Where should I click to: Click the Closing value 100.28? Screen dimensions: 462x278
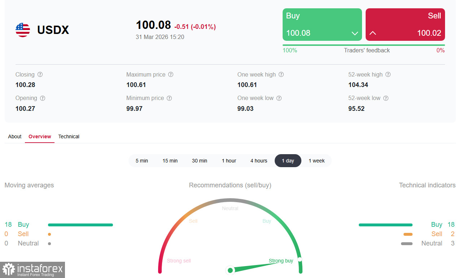(25, 85)
